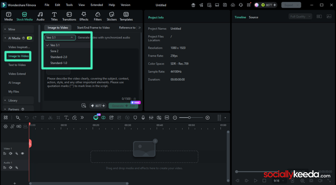Select the text tool in timeline toolbar
The image size is (336, 185).
pyautogui.click(x=66, y=118)
